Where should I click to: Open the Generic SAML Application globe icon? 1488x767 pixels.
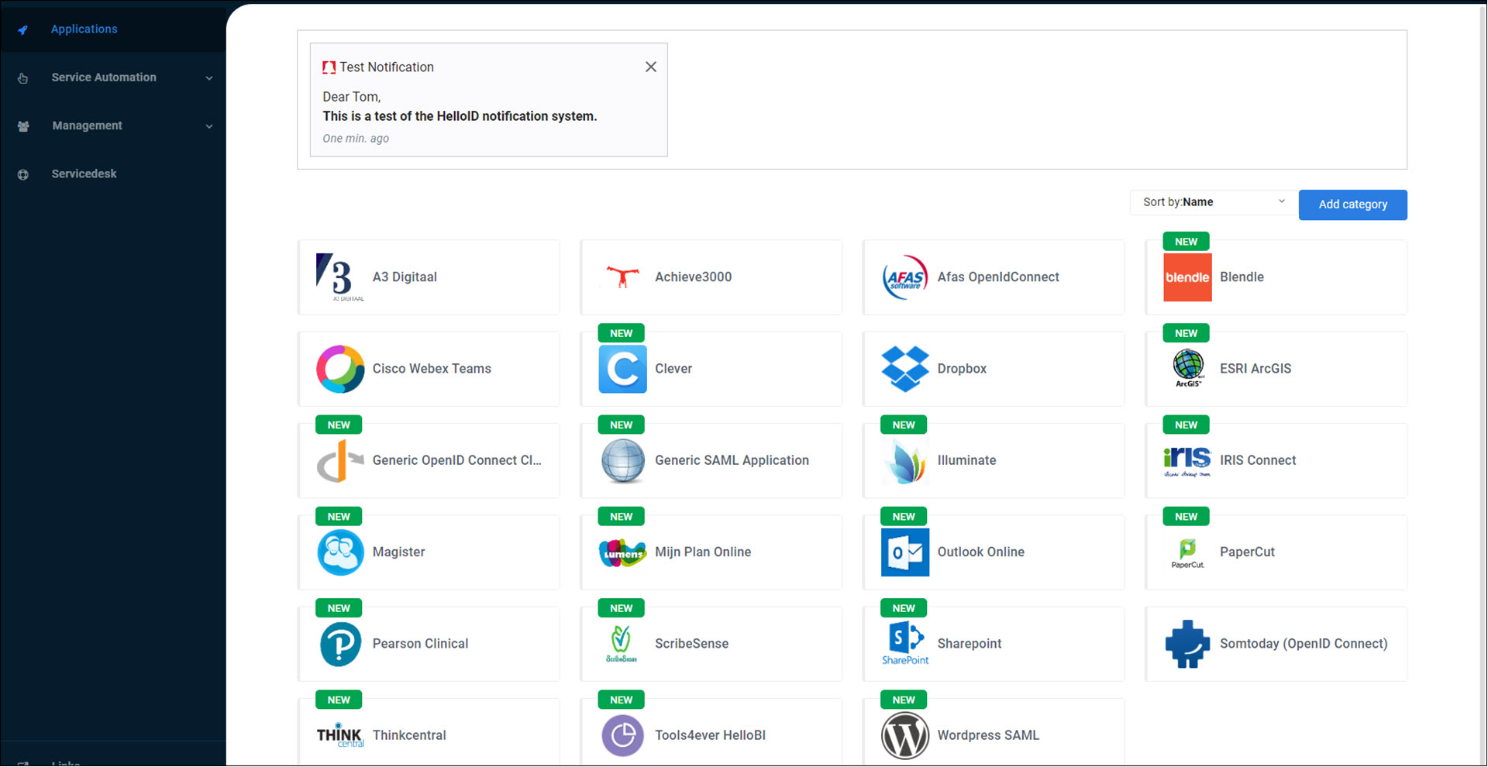point(622,461)
